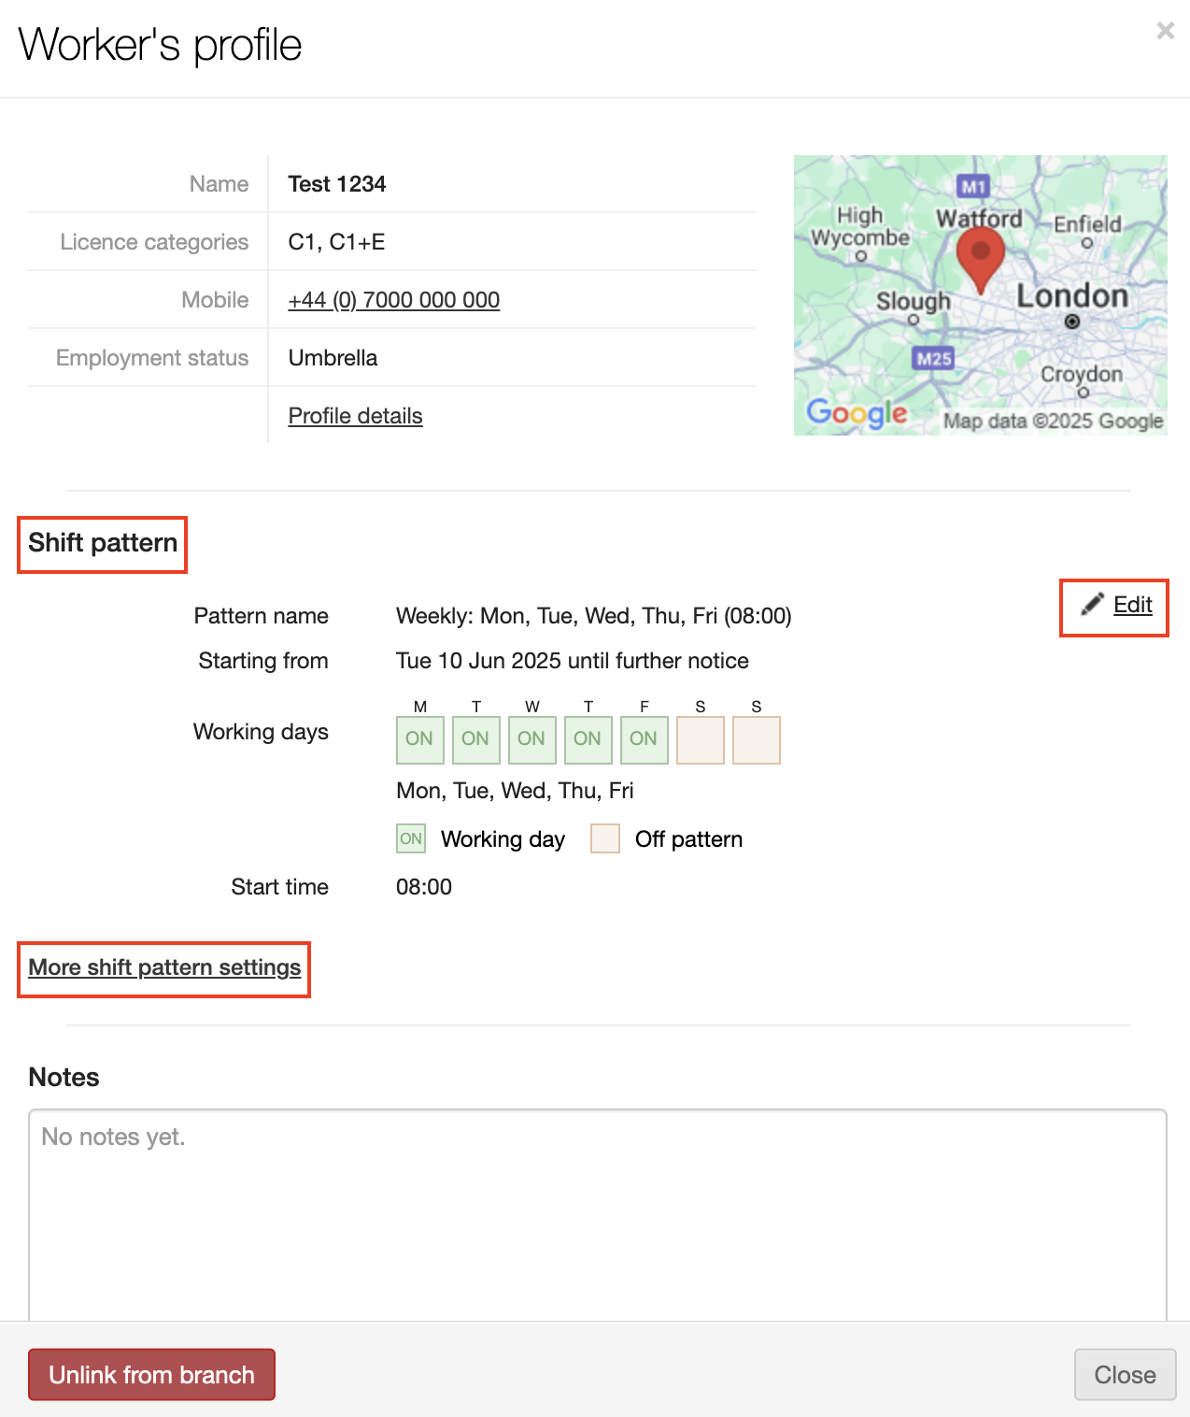Click the ON legend icon for Working day

coord(411,838)
